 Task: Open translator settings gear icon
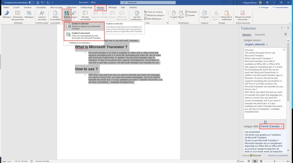pyautogui.click(x=286, y=34)
